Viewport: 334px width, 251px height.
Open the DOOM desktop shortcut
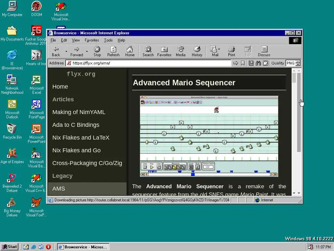pyautogui.click(x=37, y=9)
